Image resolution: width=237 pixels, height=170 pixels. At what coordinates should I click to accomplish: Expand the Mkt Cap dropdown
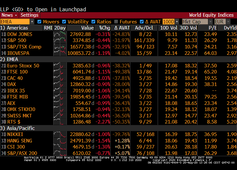pos(197,22)
